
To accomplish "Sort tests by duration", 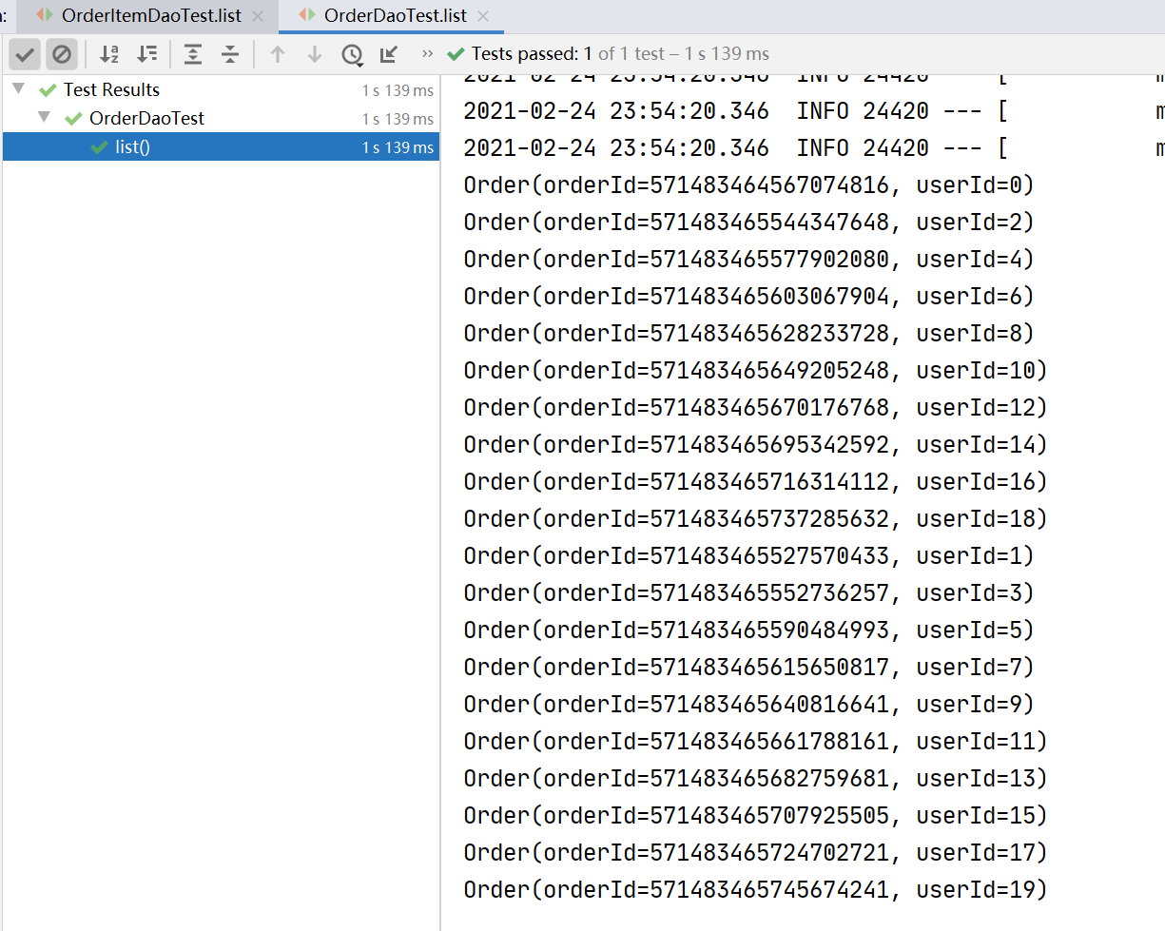I will 146,54.
